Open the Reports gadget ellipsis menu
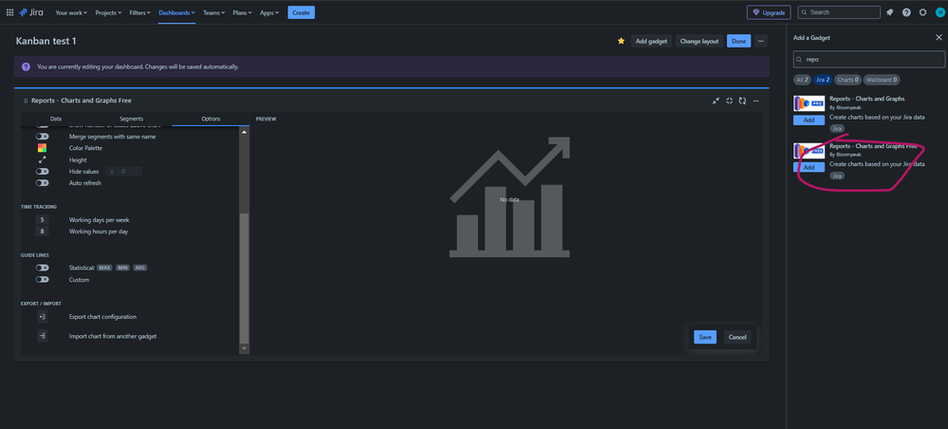This screenshot has height=429, width=948. point(755,101)
